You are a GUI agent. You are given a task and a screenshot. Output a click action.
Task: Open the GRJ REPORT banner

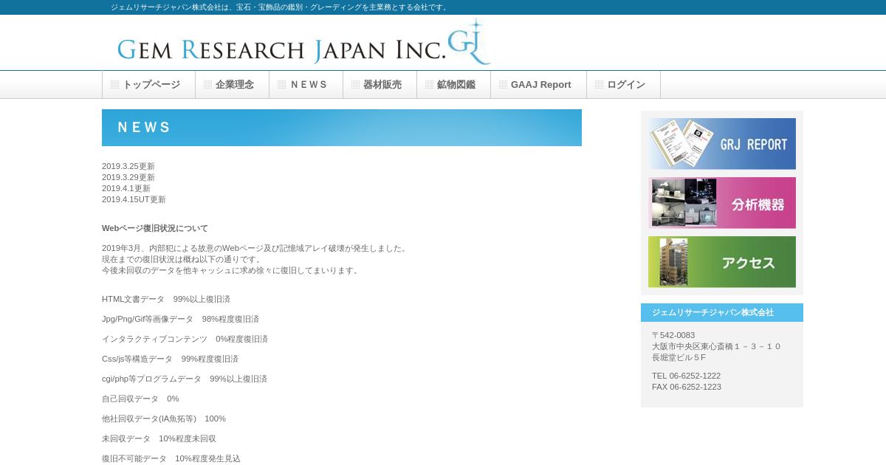(722, 144)
